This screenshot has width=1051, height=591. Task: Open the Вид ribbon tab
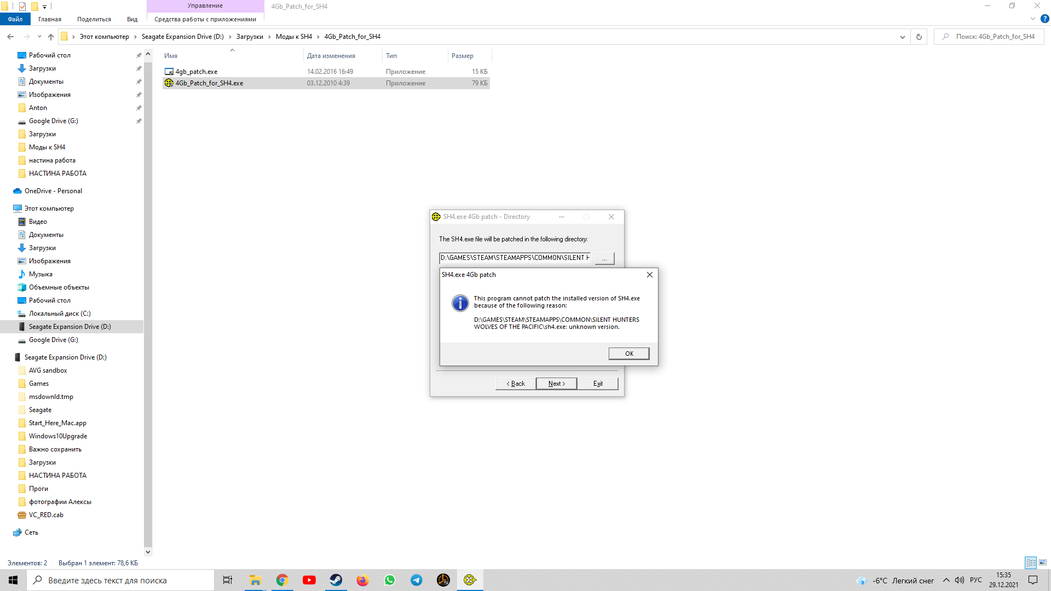tap(132, 19)
